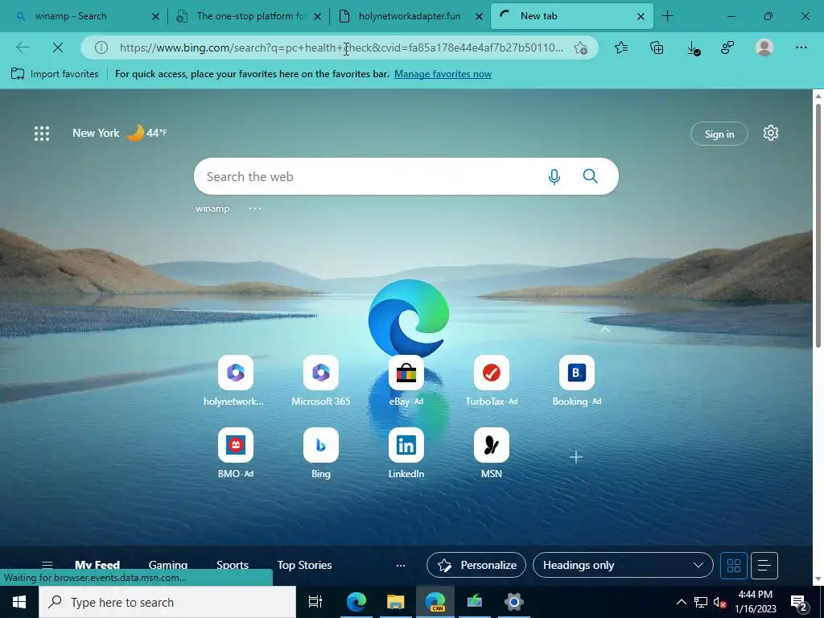Image resolution: width=824 pixels, height=618 pixels.
Task: Switch to The one-stop platform tab
Action: coord(247,16)
